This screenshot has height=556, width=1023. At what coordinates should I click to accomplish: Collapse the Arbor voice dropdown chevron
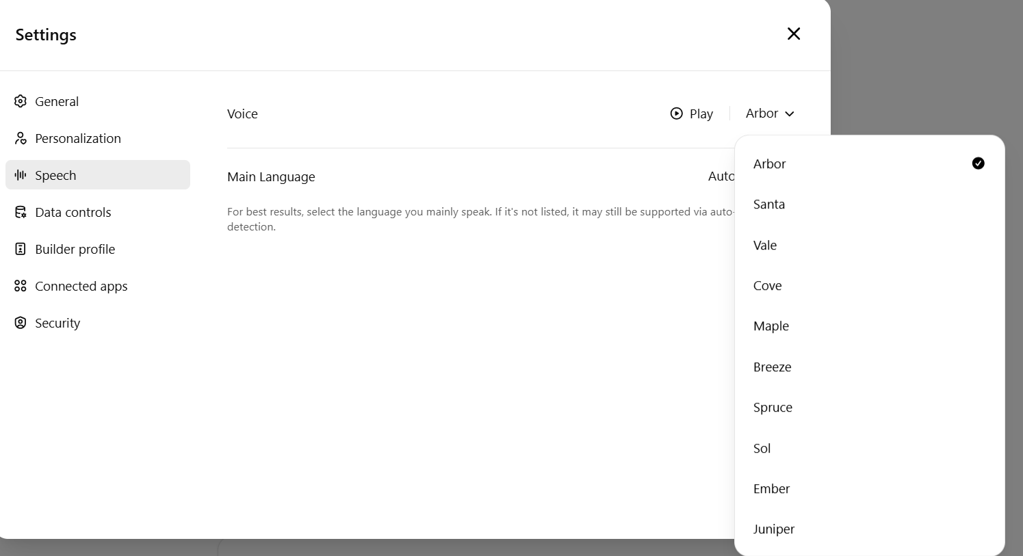(x=790, y=114)
